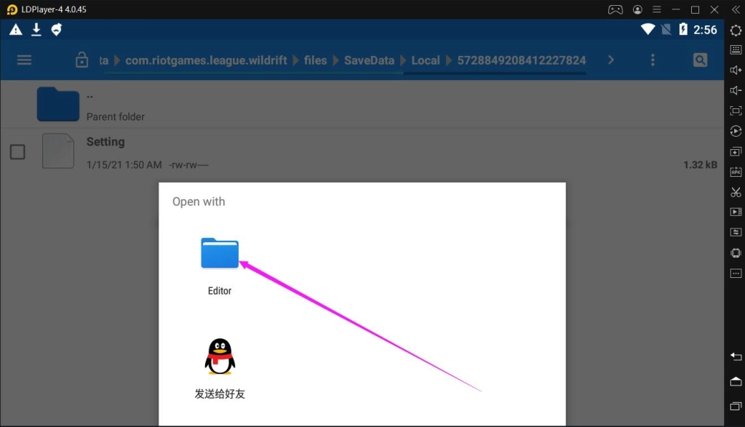This screenshot has width=745, height=427.
Task: Click the no-SIM signal status icon
Action: click(x=666, y=29)
